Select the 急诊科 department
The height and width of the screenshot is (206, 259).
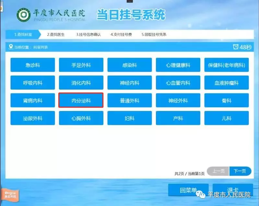pos(32,65)
